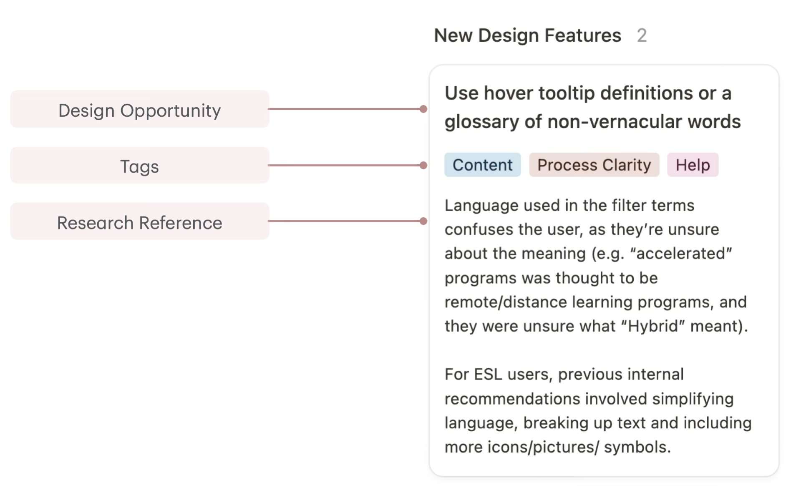This screenshot has height=503, width=801.
Task: Click the connector line from Design Opportunity
Action: click(344, 109)
